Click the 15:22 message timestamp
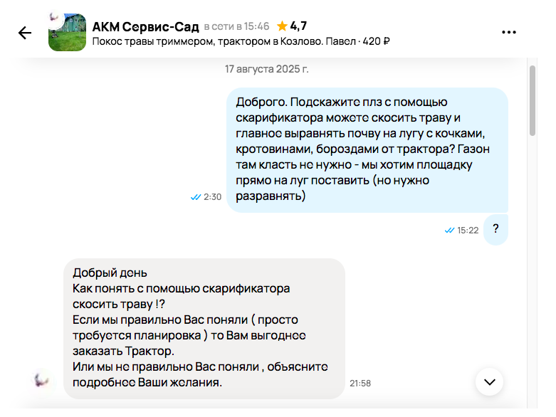556x417 pixels. [468, 231]
